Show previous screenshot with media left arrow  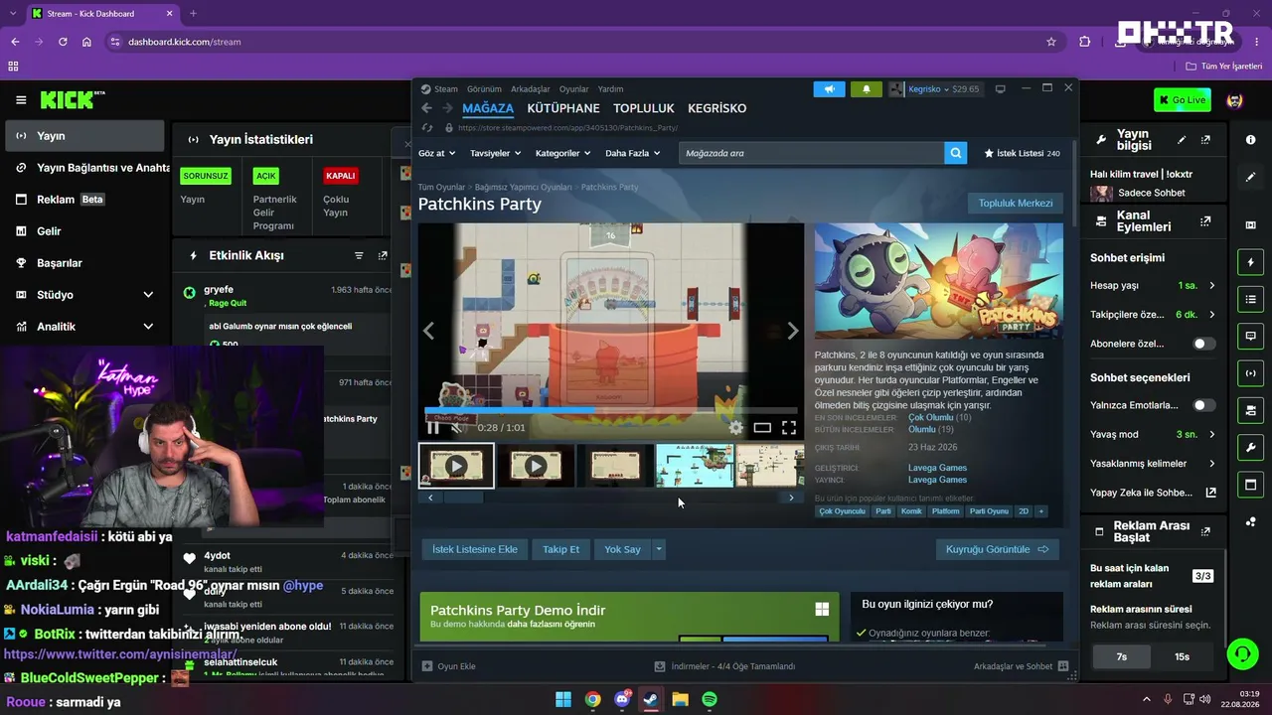click(429, 331)
